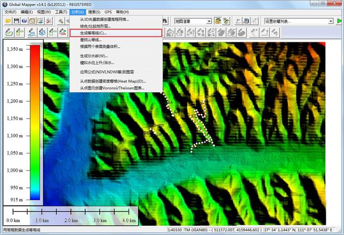The image size is (344, 235).
Task: Open the 文件(F) menu
Action: [x=11, y=12]
